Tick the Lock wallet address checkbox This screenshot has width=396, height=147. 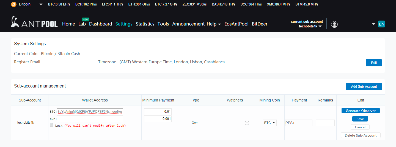(51, 125)
